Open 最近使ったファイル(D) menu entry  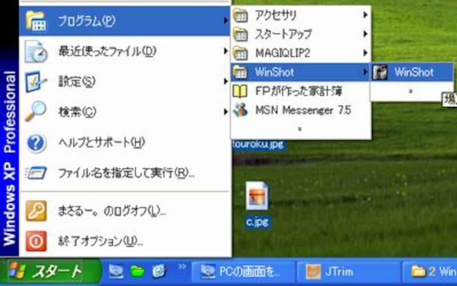125,51
